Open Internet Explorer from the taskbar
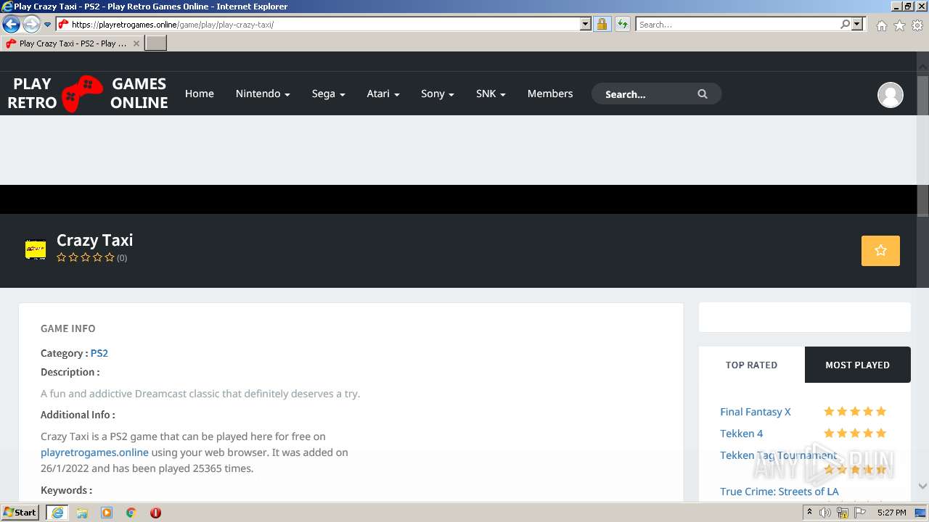The height and width of the screenshot is (522, 929). coord(57,513)
